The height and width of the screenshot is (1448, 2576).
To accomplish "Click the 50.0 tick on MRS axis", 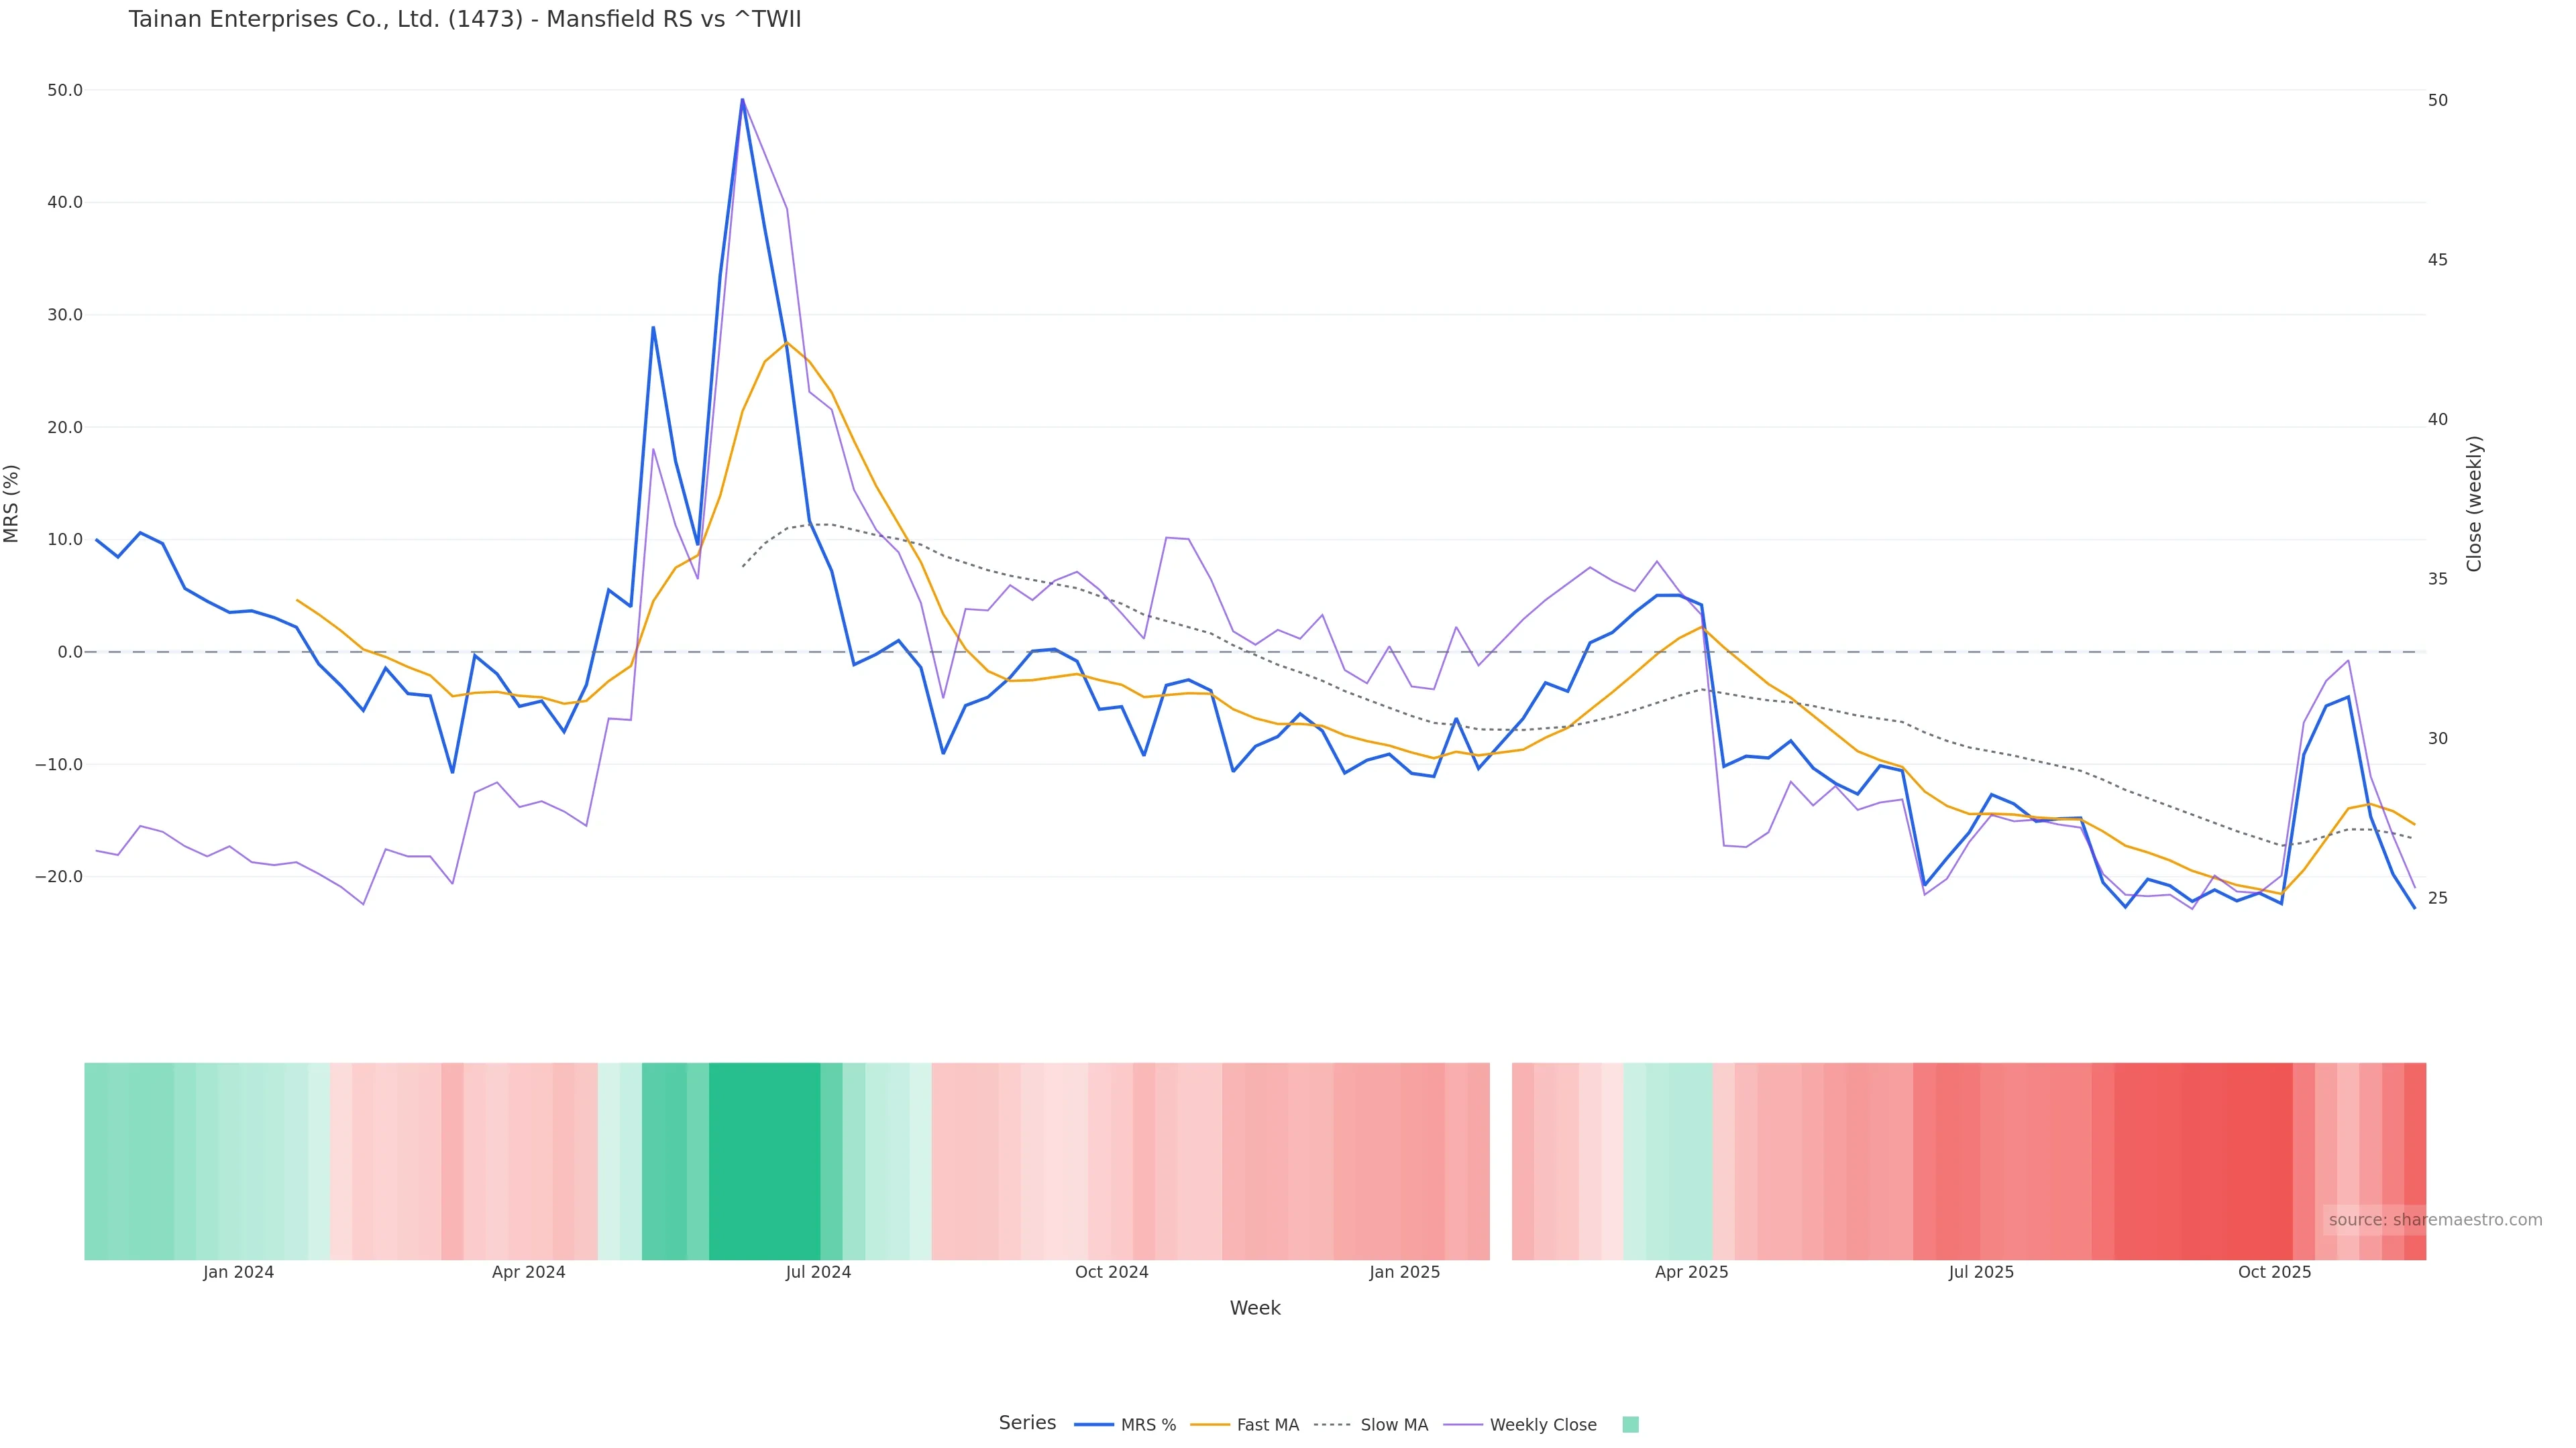I will (x=65, y=90).
